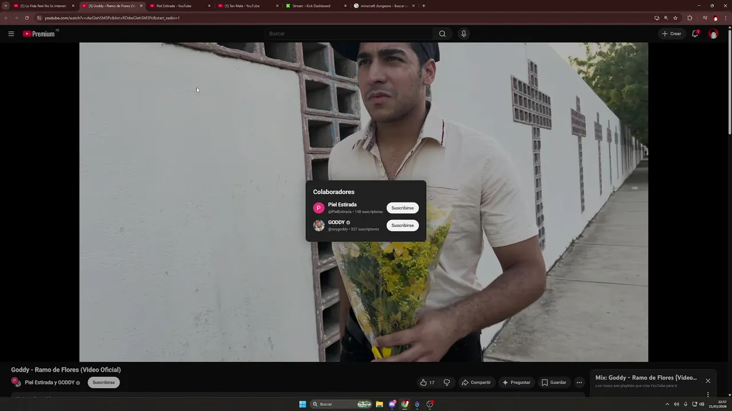Subscribe to GODDY in Colaboradores
This screenshot has width=732, height=411.
click(403, 225)
